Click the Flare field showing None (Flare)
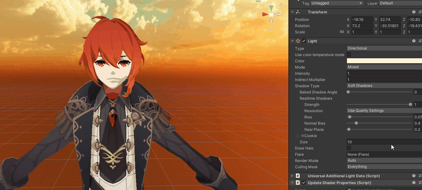This screenshot has width=422, height=190. coord(384,154)
